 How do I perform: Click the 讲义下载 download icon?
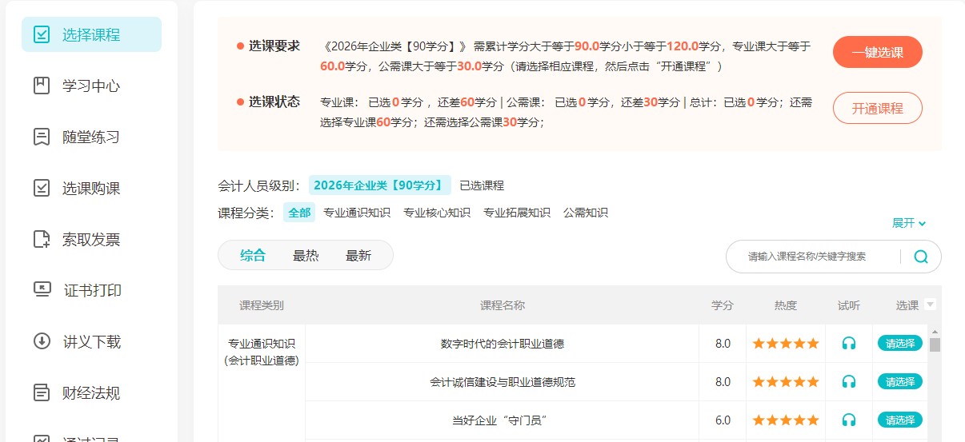pyautogui.click(x=41, y=341)
